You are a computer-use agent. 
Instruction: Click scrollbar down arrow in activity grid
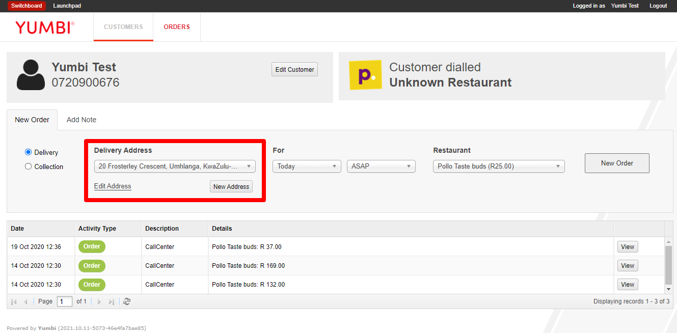669,290
